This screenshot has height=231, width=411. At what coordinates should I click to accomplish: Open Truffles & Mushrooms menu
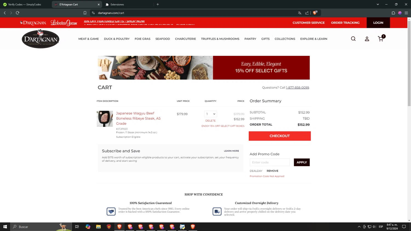point(220,39)
